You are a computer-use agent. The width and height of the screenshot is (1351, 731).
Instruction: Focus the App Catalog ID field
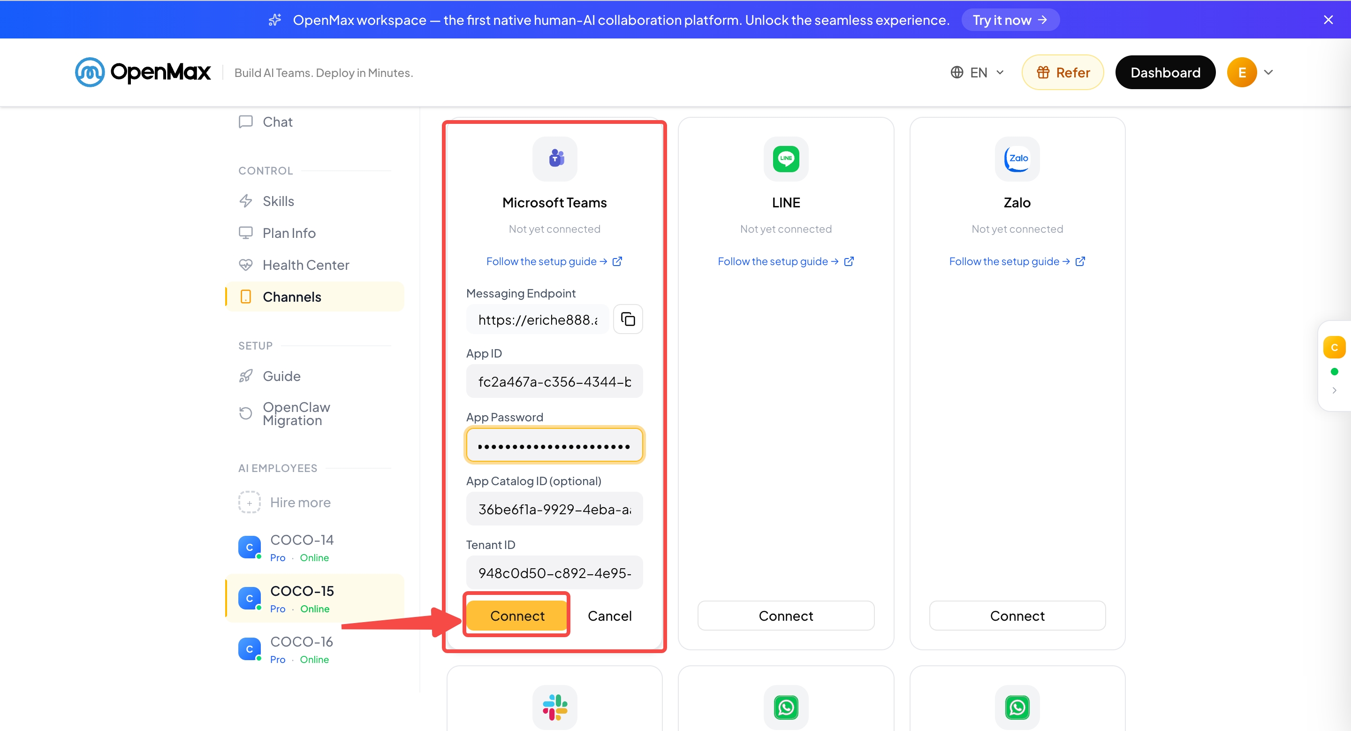click(x=554, y=509)
